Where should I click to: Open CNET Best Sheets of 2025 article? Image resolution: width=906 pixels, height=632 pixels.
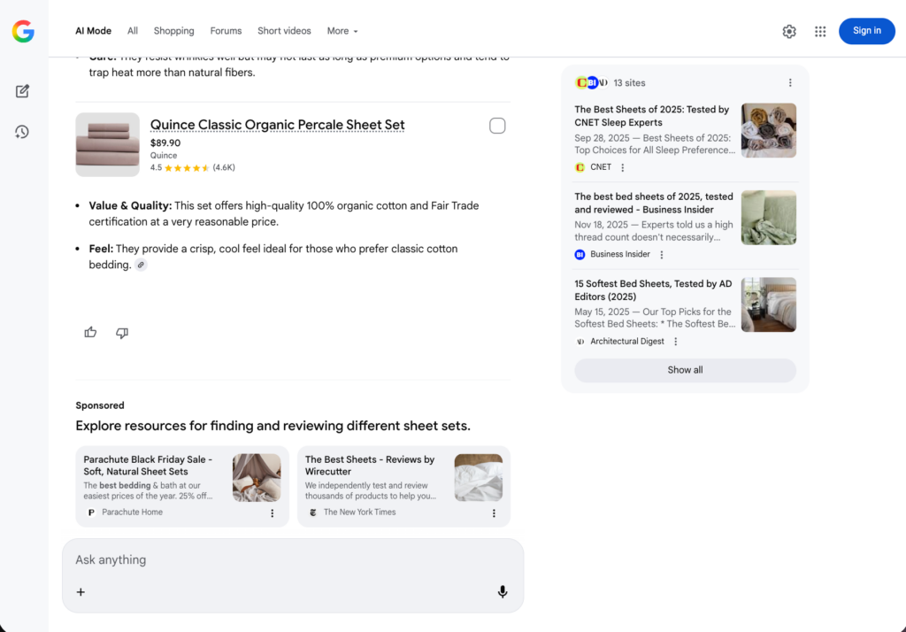coord(652,116)
